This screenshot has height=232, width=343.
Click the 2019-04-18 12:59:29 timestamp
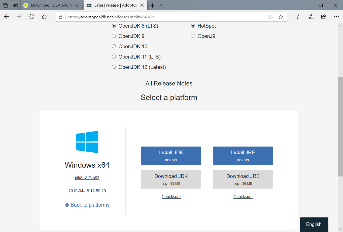[87, 191]
